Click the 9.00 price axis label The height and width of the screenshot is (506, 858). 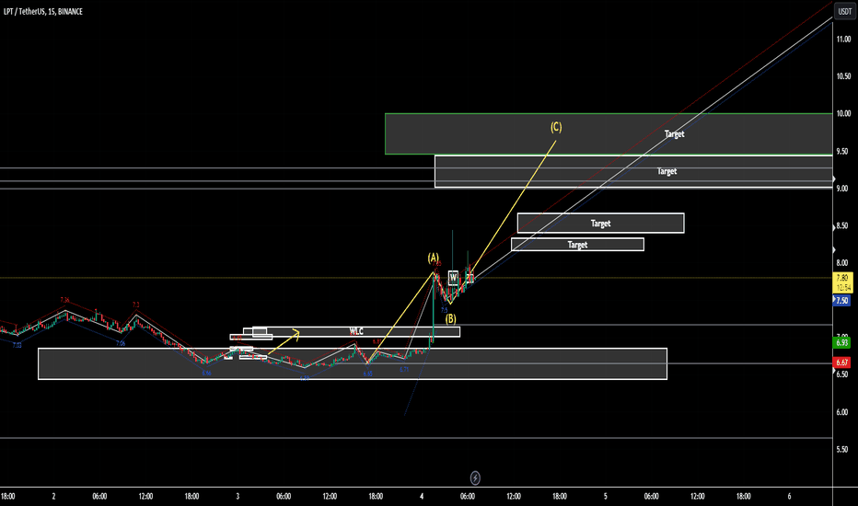tap(843, 189)
